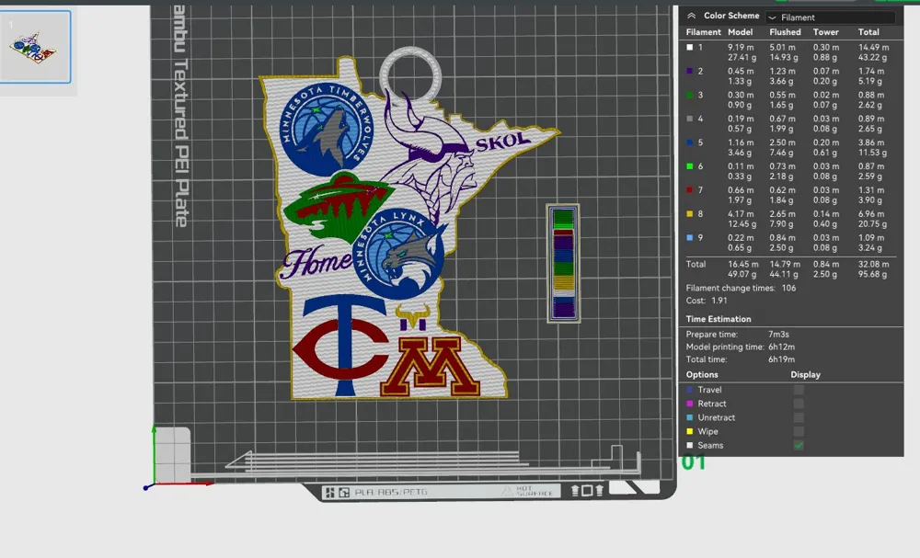
Task: Click the Display column heading
Action: [805, 374]
